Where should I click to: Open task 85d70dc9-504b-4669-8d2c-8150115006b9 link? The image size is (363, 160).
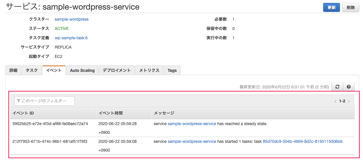coord(302,141)
